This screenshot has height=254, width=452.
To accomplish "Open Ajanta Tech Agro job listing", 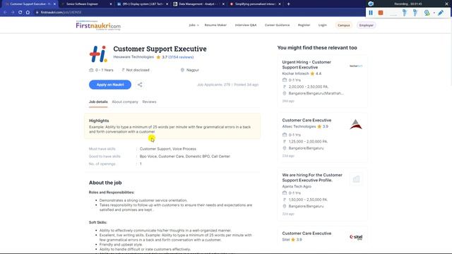I will (x=312, y=178).
